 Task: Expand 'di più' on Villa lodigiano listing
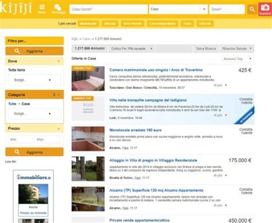pyautogui.click(x=220, y=115)
